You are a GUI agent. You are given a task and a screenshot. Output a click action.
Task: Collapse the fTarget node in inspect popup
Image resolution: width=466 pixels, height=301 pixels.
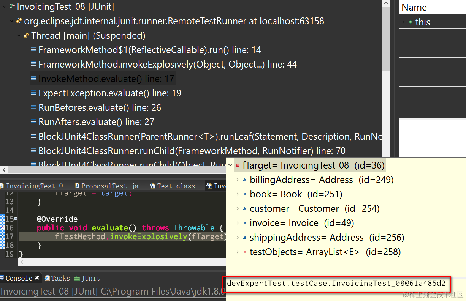tap(230, 165)
